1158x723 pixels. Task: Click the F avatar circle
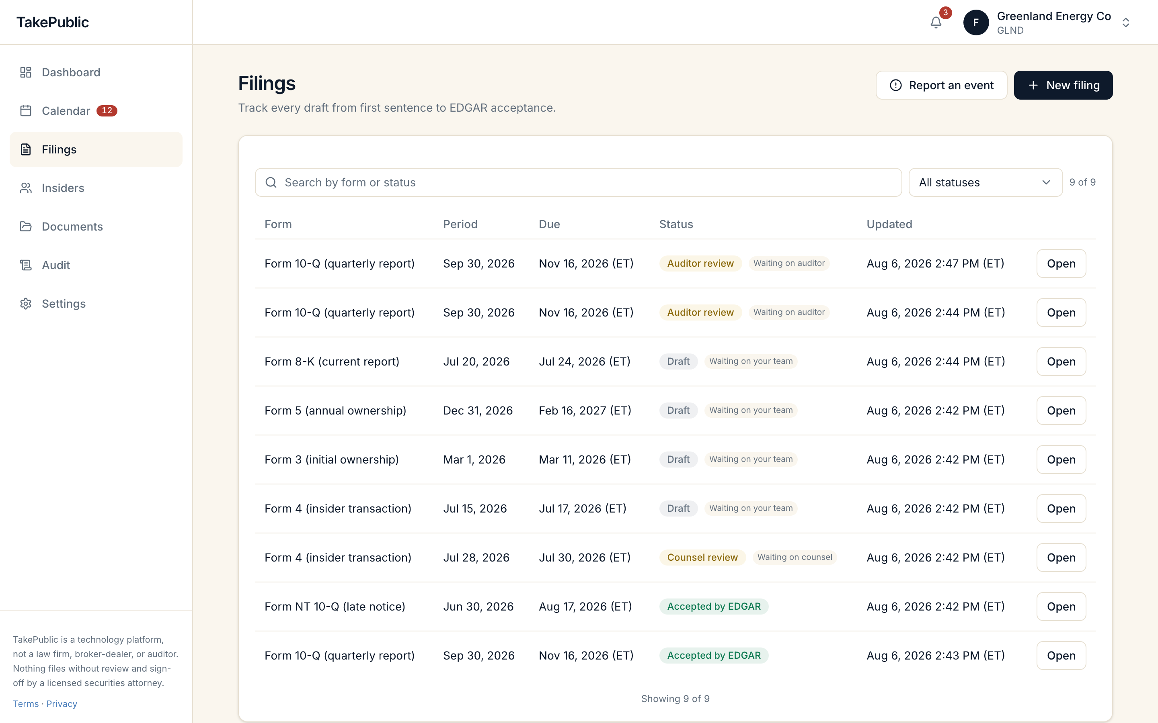(x=976, y=22)
